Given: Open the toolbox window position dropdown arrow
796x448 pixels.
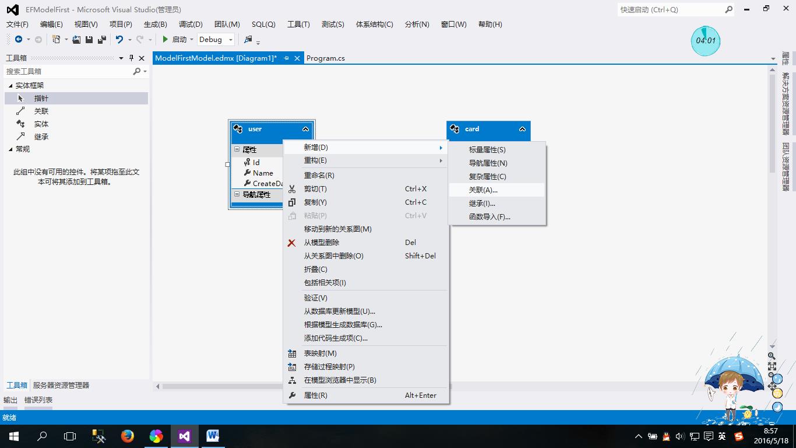Looking at the screenshot, I should click(x=121, y=58).
